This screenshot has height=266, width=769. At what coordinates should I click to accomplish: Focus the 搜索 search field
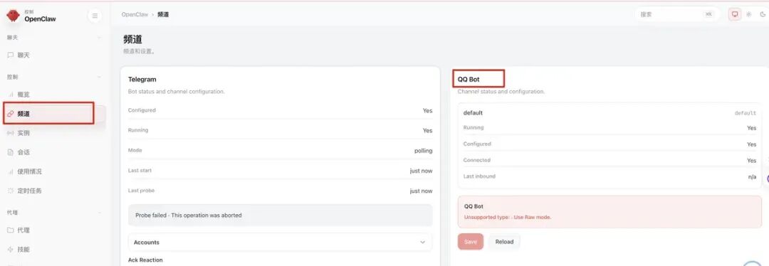pos(677,14)
